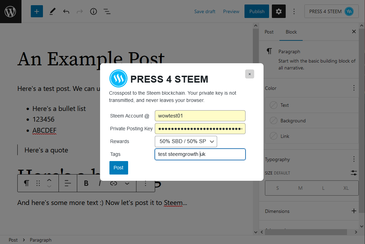The height and width of the screenshot is (244, 365).
Task: Open the Link color picker
Action: 311,136
